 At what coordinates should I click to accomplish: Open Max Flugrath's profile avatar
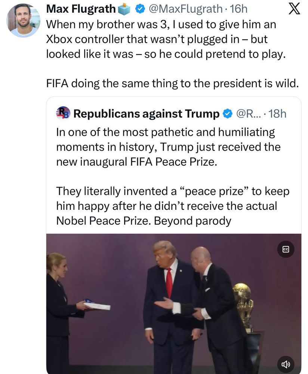tap(23, 20)
